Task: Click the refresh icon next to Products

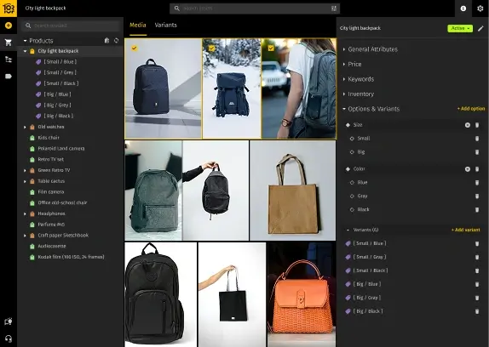Action: click(x=117, y=41)
